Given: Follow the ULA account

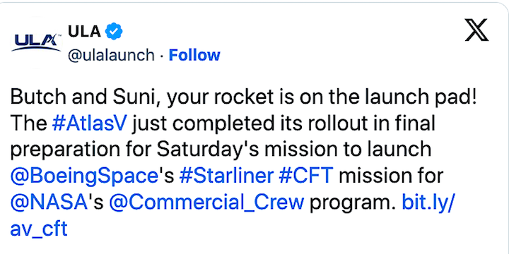Looking at the screenshot, I should (194, 55).
